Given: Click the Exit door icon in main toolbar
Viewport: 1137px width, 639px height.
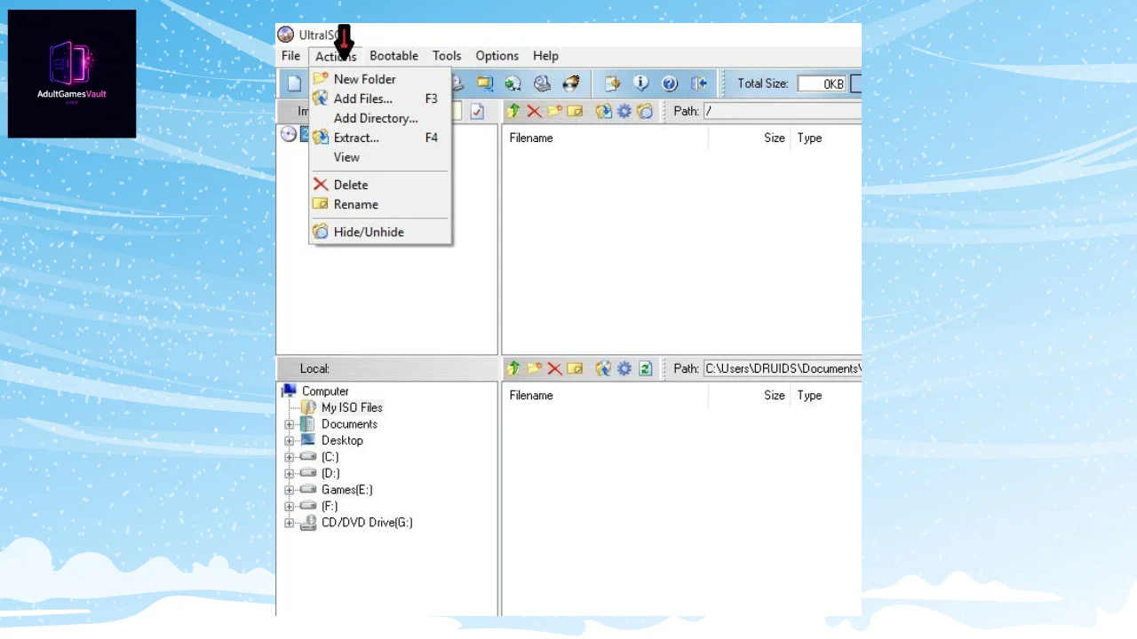Looking at the screenshot, I should (699, 83).
